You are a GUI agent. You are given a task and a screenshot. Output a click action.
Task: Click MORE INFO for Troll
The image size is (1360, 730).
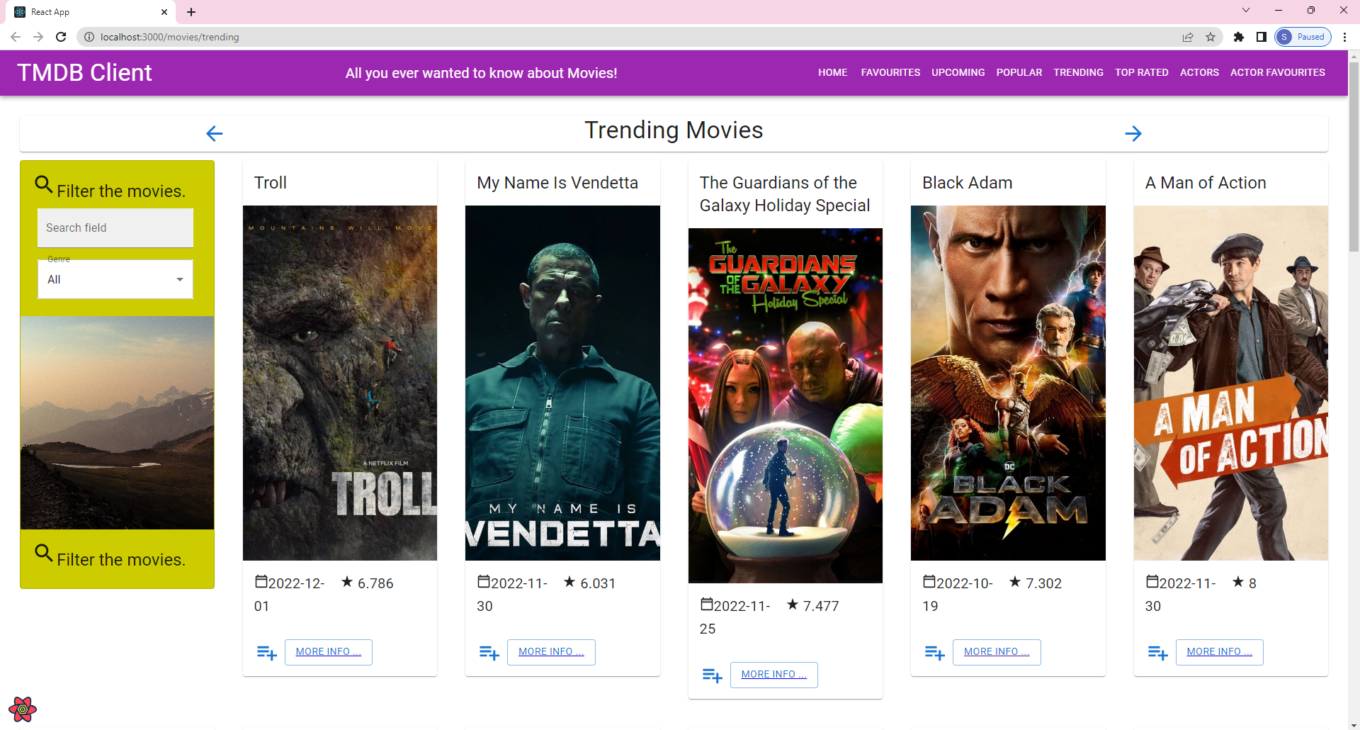click(328, 652)
